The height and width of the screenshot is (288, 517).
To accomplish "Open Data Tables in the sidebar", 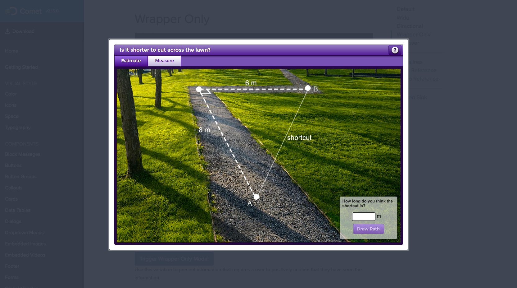I will click(18, 210).
